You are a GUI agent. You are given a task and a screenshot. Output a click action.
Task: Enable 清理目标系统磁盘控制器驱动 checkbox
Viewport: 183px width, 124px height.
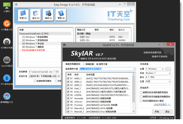point(141,97)
